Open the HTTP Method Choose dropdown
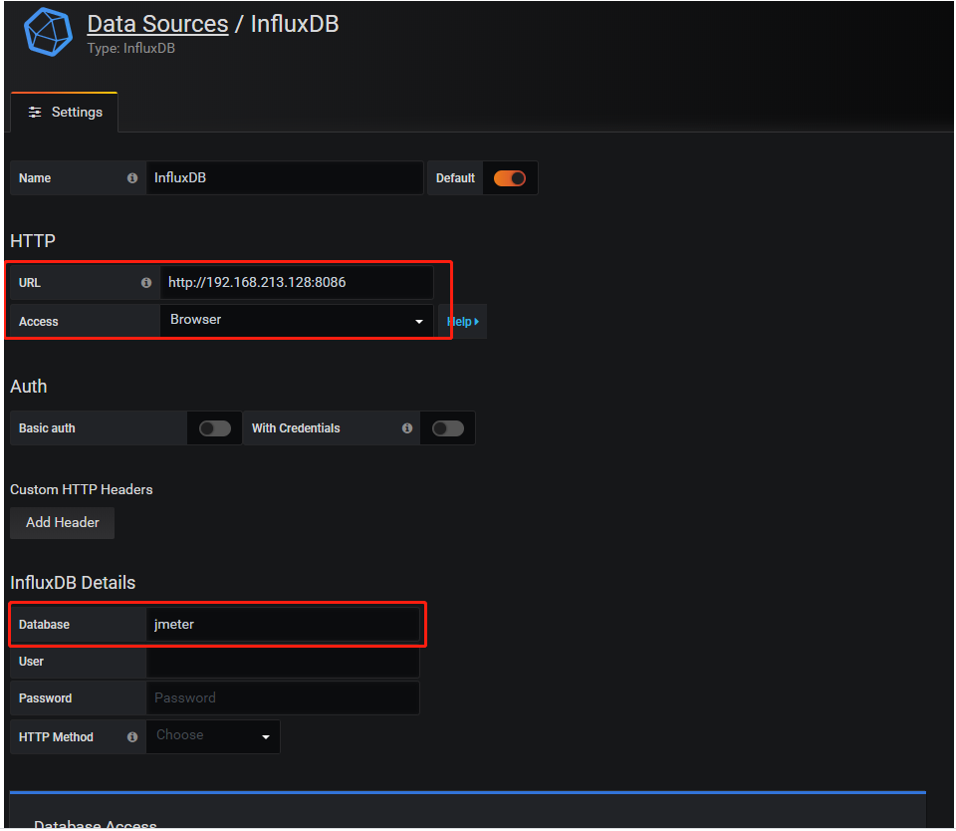Image resolution: width=956 pixels, height=831 pixels. (213, 736)
